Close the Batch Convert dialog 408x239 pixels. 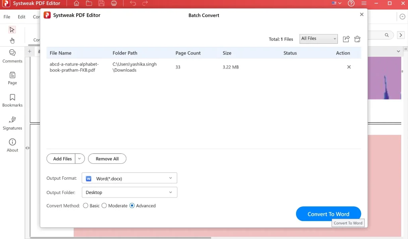(362, 15)
